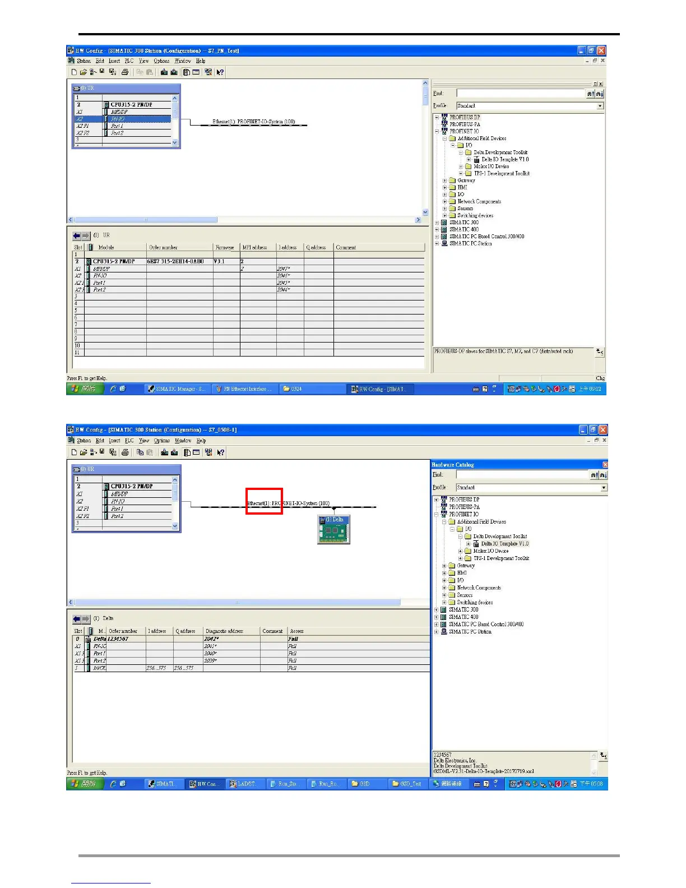Select TPS-1 Development Toolkit in Hardware Catalog
This screenshot has height=888, width=686.
pyautogui.click(x=501, y=558)
